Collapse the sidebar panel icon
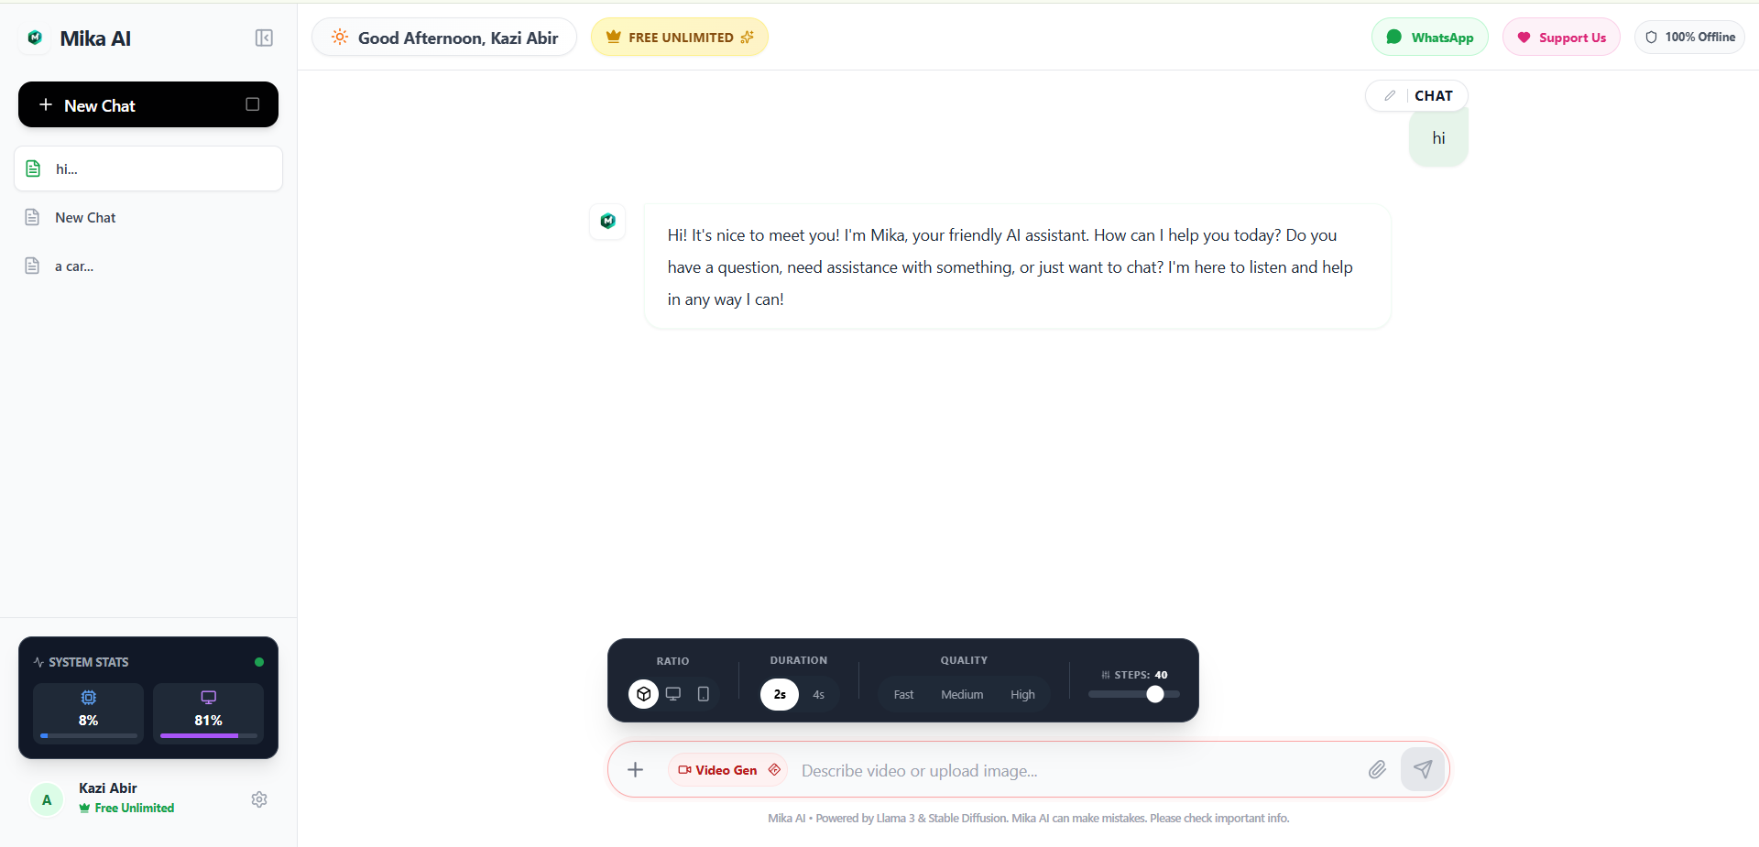Image resolution: width=1759 pixels, height=847 pixels. (264, 38)
